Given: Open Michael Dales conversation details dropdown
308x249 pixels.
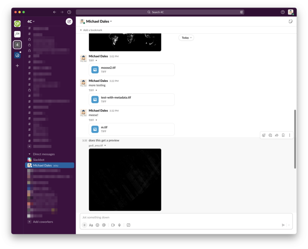Looking at the screenshot, I should click(x=99, y=21).
